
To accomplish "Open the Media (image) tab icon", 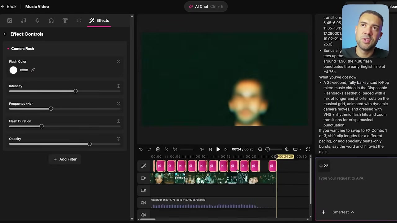I will point(10,20).
